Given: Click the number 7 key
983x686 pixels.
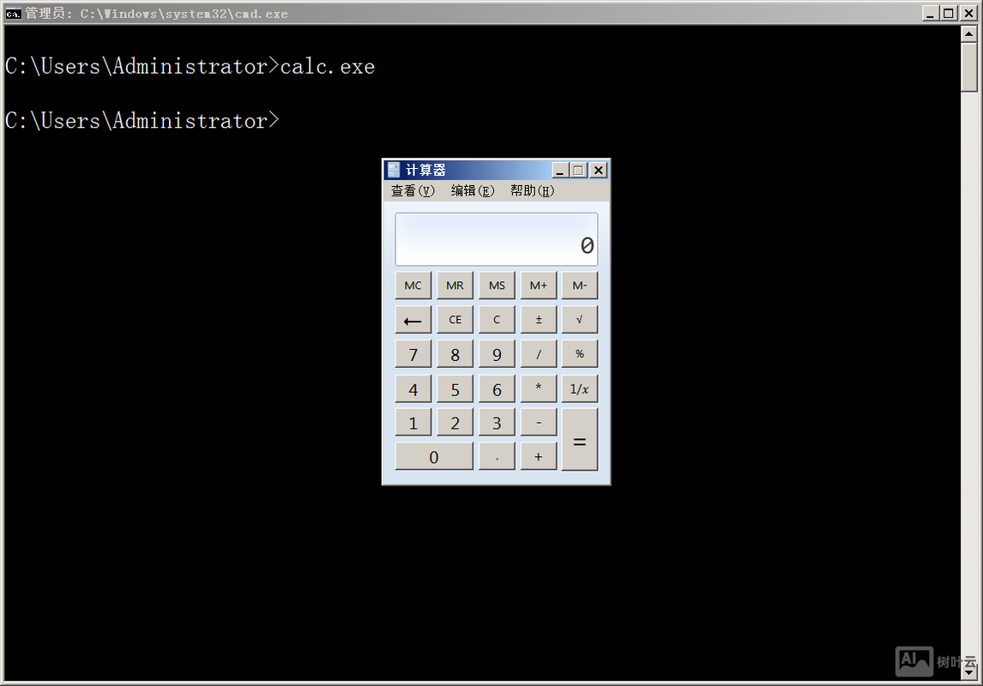Looking at the screenshot, I should click(x=413, y=354).
